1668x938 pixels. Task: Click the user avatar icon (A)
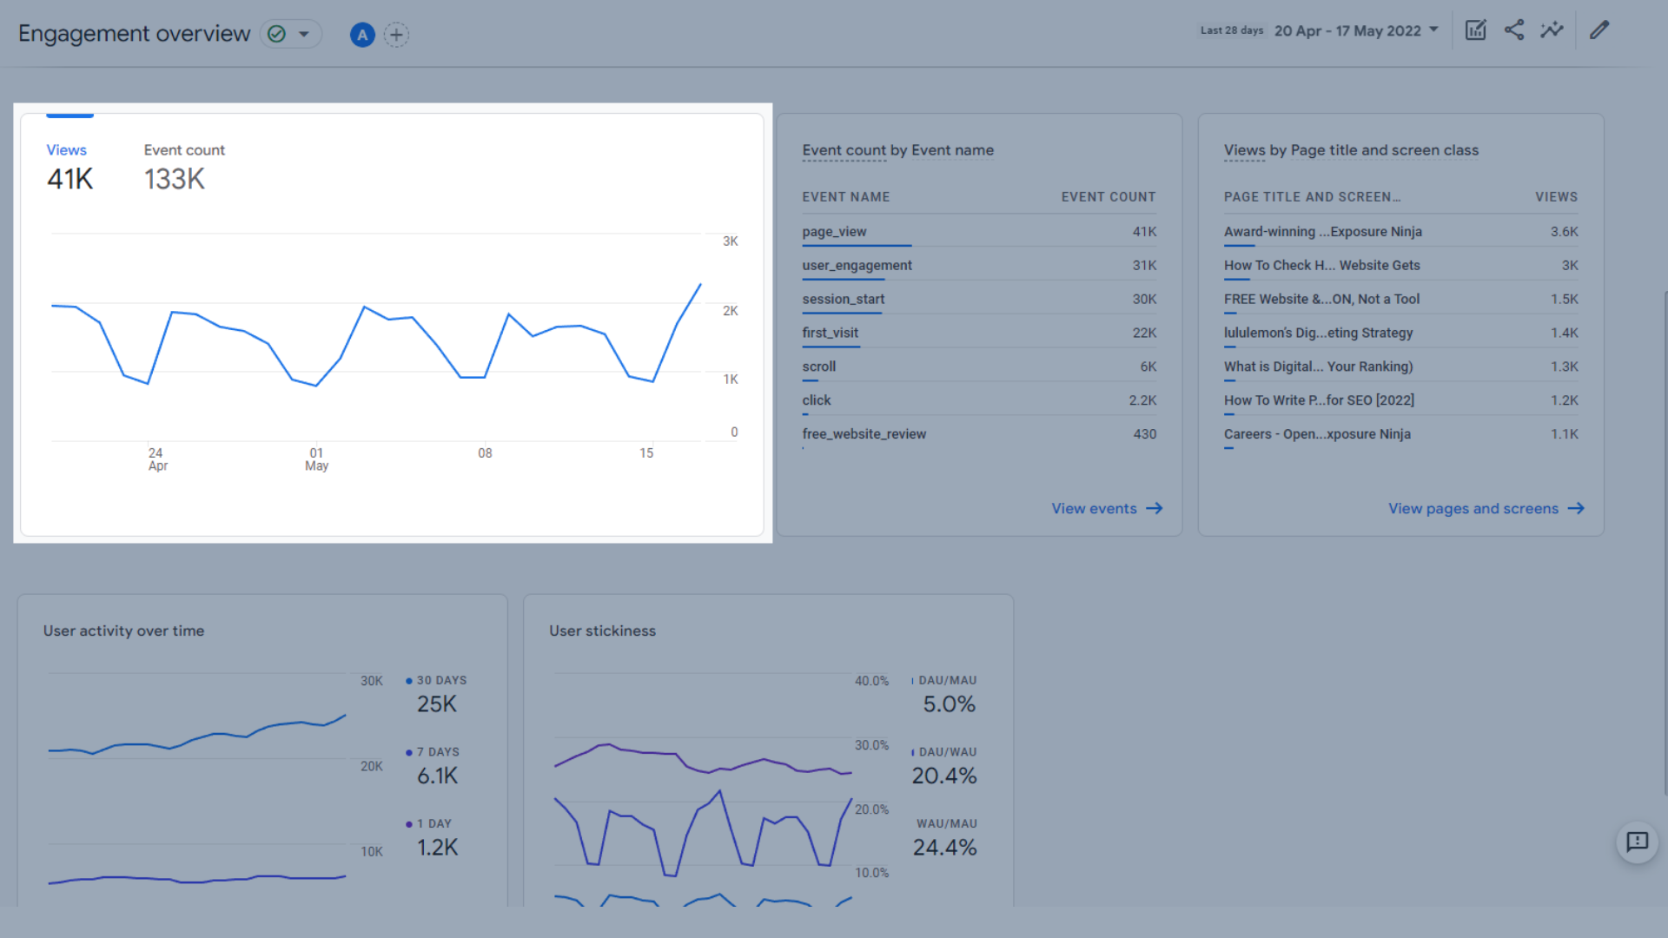(x=363, y=31)
